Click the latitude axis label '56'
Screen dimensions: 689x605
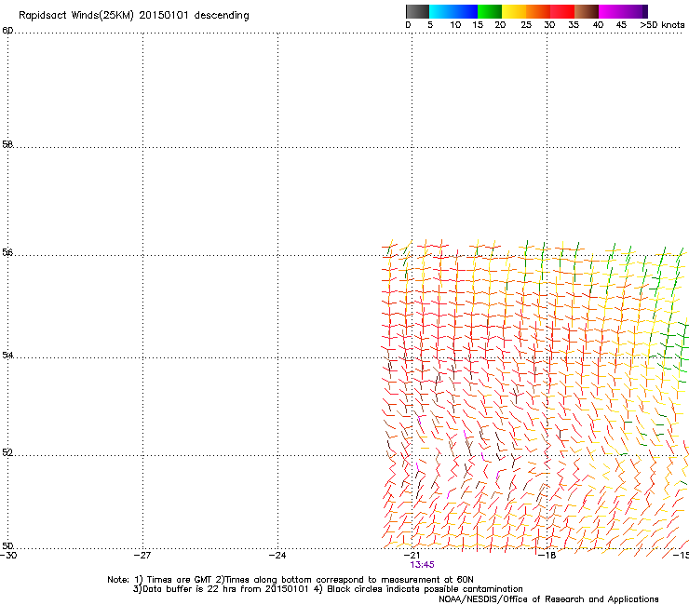pyautogui.click(x=7, y=252)
